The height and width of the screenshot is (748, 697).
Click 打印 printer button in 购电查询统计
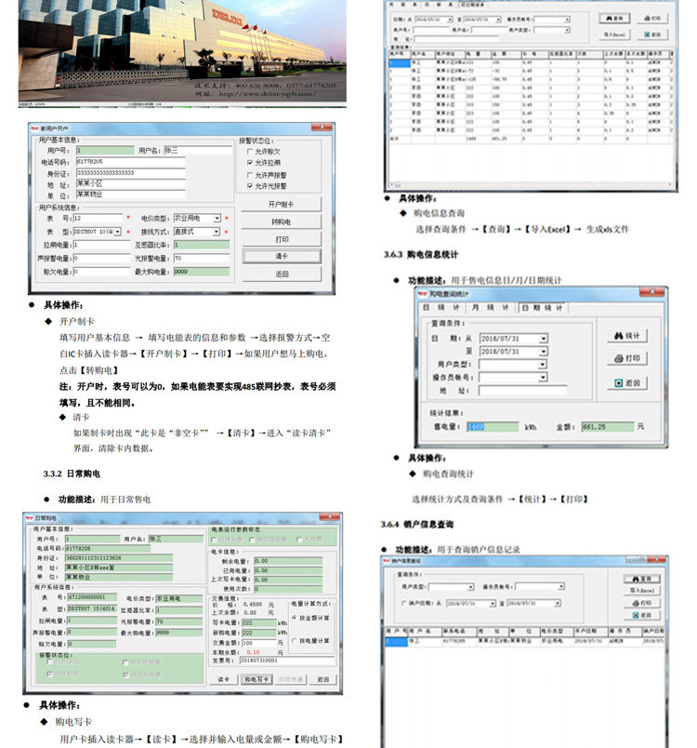[627, 358]
